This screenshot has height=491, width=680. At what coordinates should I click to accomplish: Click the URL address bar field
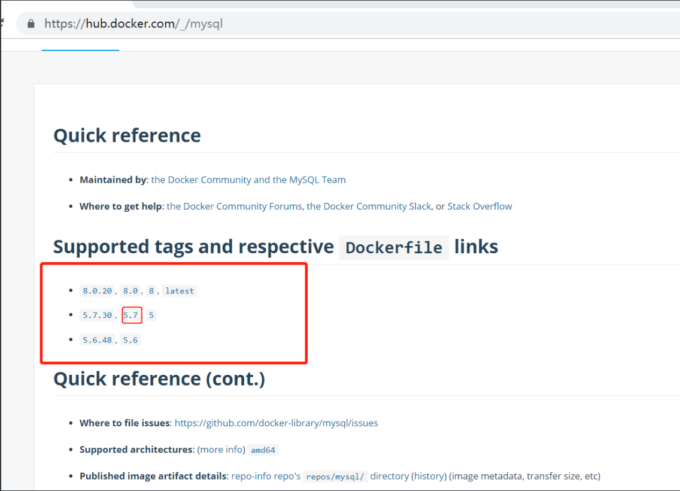point(348,23)
